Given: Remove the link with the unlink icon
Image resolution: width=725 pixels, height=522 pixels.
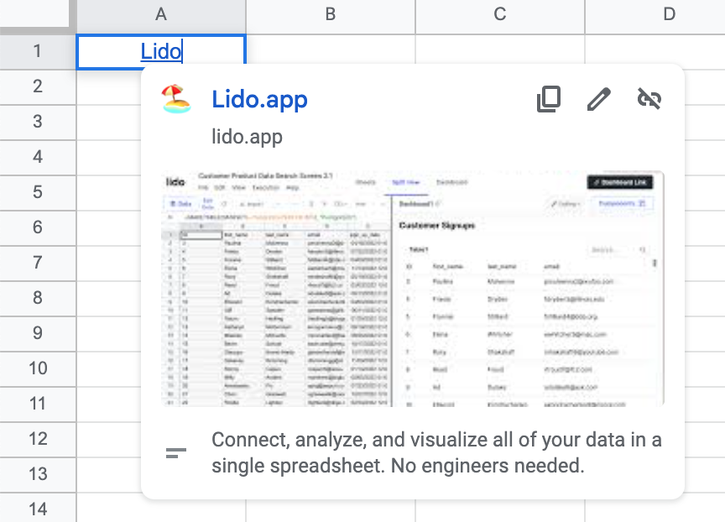Looking at the screenshot, I should pyautogui.click(x=649, y=98).
